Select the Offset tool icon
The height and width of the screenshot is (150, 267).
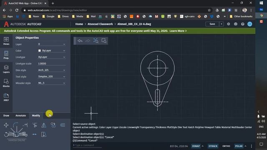click(63, 125)
